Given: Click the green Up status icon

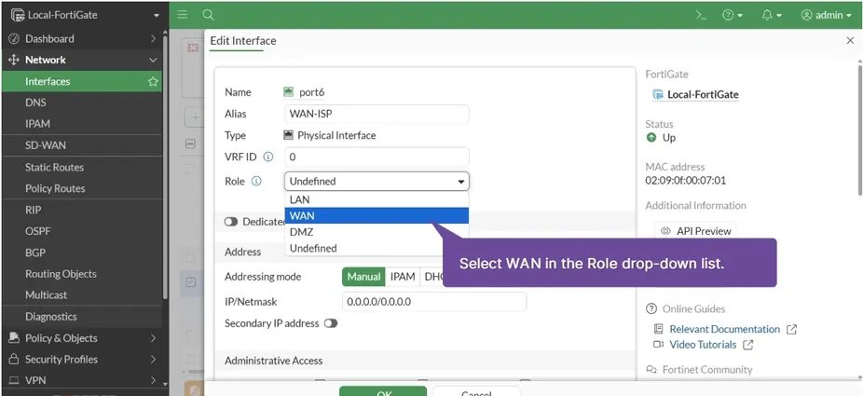Looking at the screenshot, I should (651, 138).
